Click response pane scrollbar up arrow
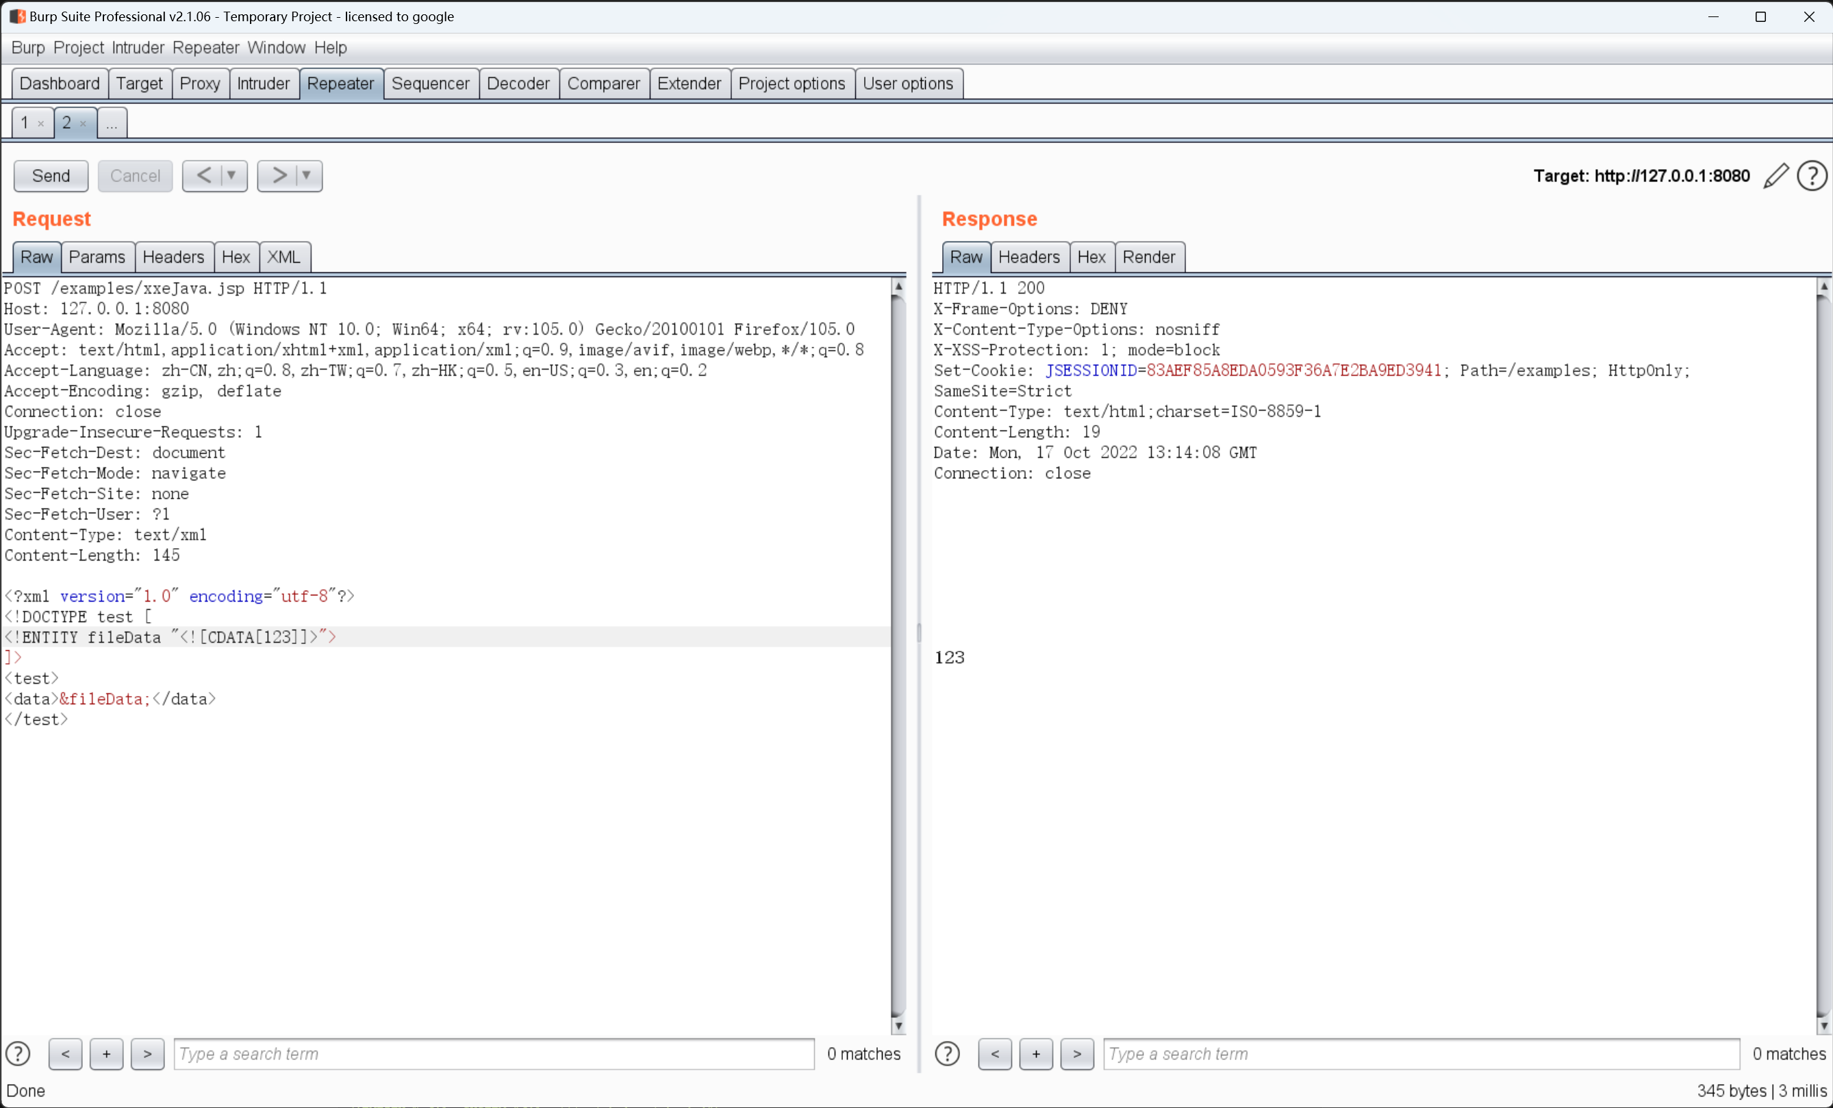Image resolution: width=1833 pixels, height=1108 pixels. point(1824,286)
